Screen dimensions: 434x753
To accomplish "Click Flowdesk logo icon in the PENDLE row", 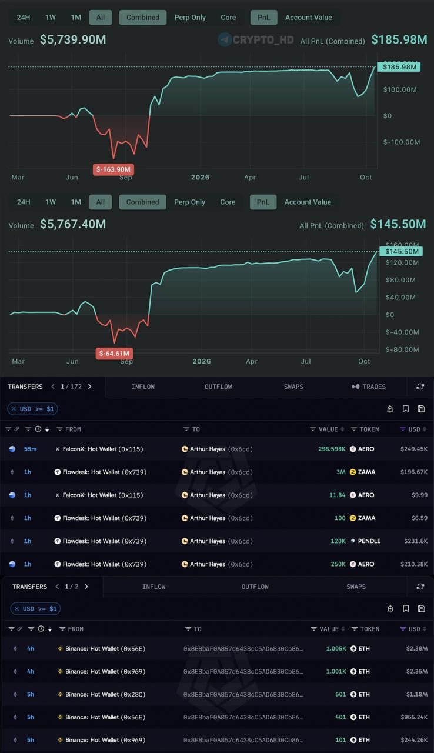I will [x=58, y=541].
